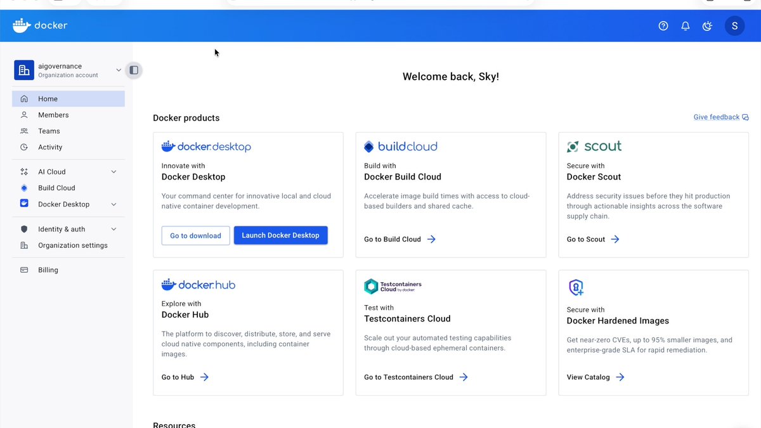Click the docker.desktop logo in card
Viewport: 761px width, 428px height.
click(x=206, y=146)
